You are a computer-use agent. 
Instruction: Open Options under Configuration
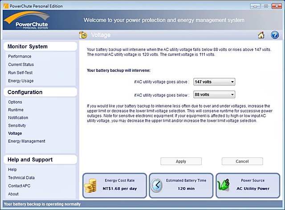click(15, 102)
